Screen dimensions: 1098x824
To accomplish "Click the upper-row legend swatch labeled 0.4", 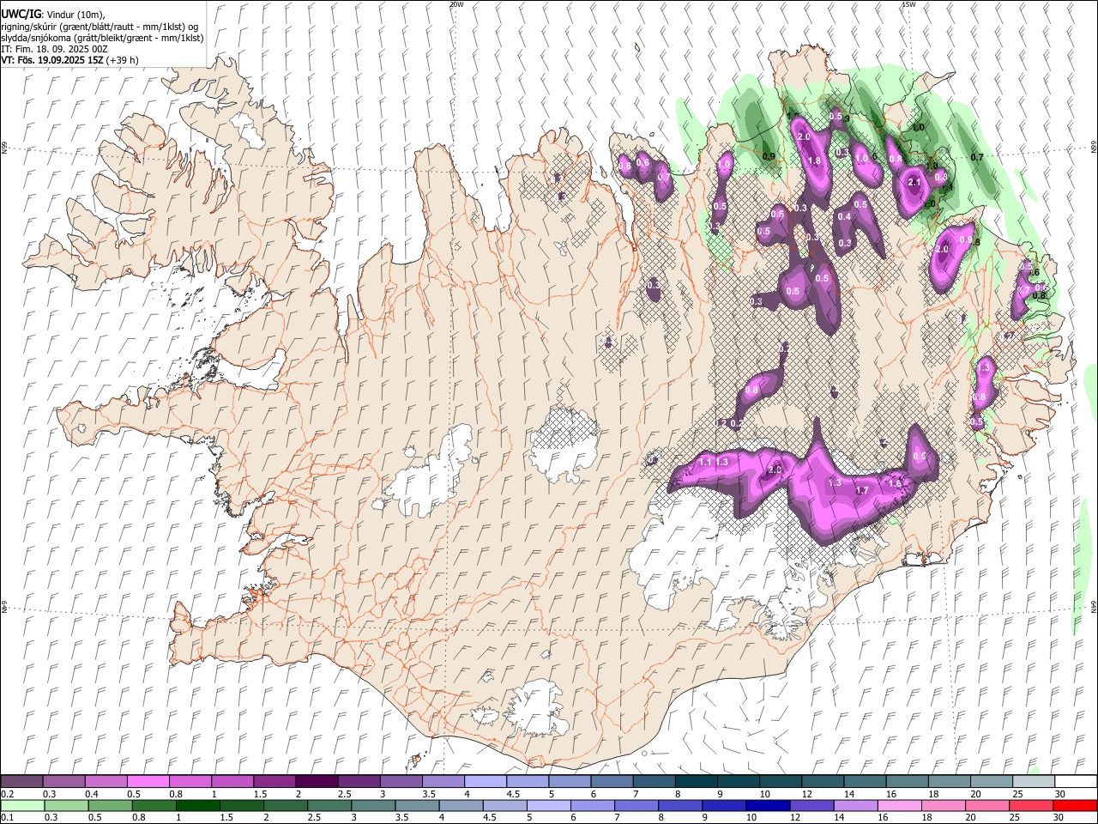I will coord(106,782).
